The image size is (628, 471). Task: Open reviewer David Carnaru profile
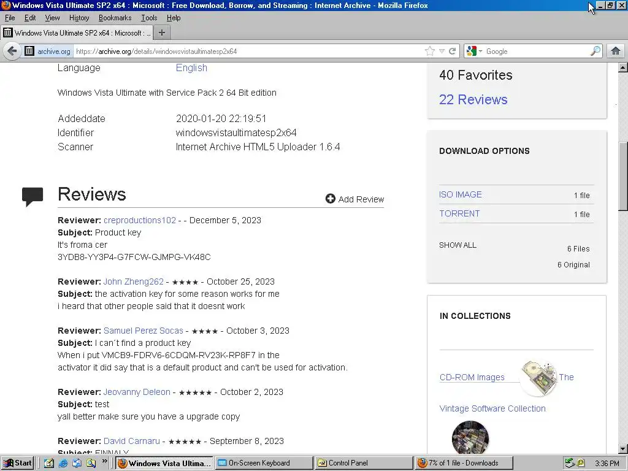(131, 441)
